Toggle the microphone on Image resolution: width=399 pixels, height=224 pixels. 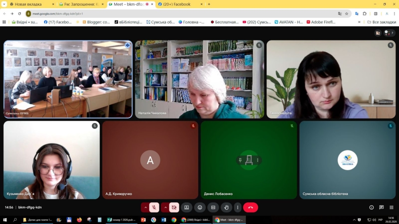coord(154,208)
